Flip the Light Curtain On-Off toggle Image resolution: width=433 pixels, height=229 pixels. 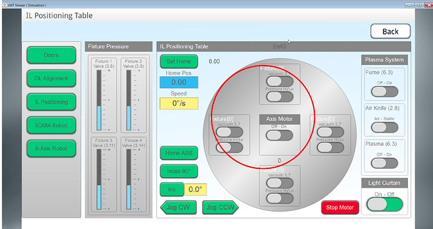[385, 205]
